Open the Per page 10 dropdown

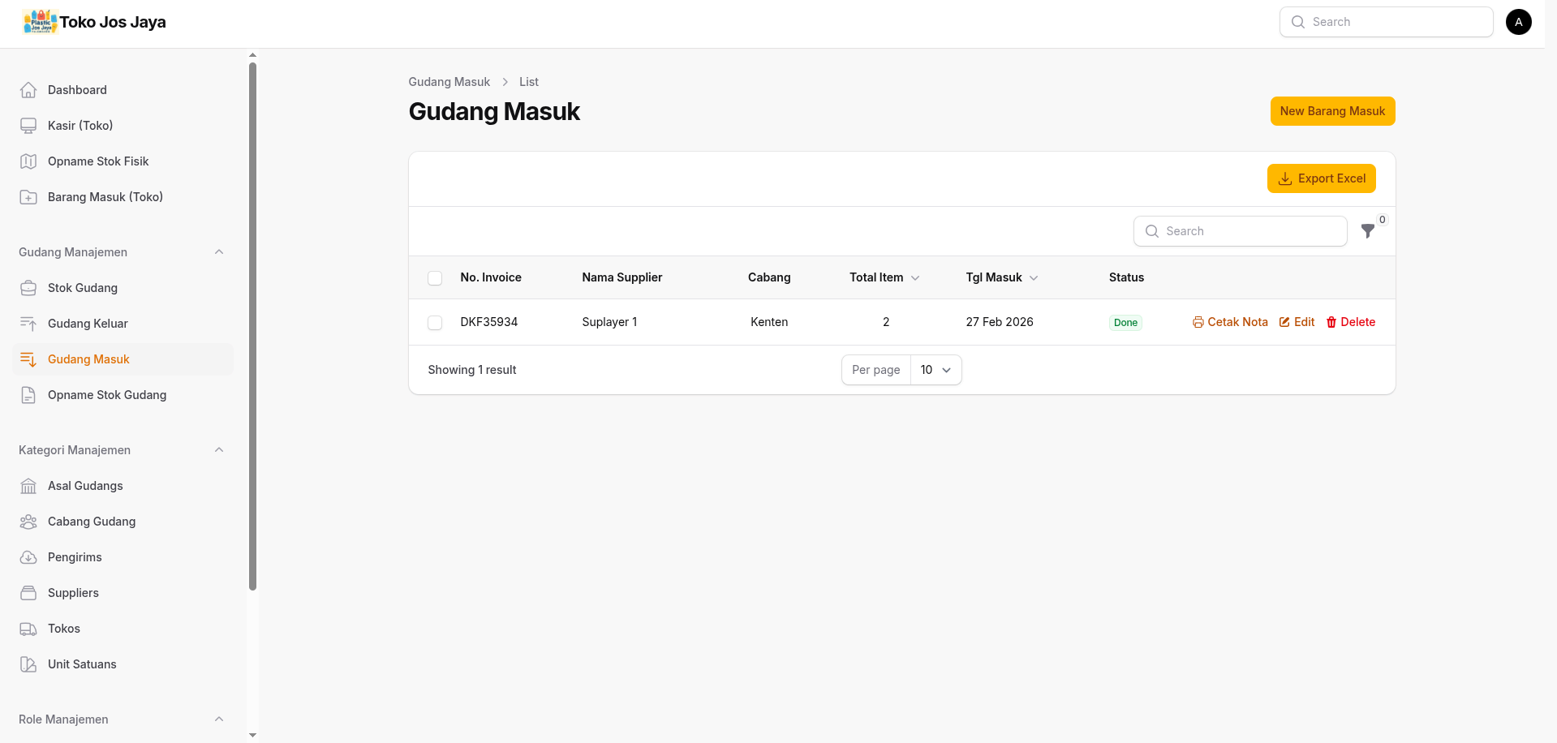[x=935, y=370]
